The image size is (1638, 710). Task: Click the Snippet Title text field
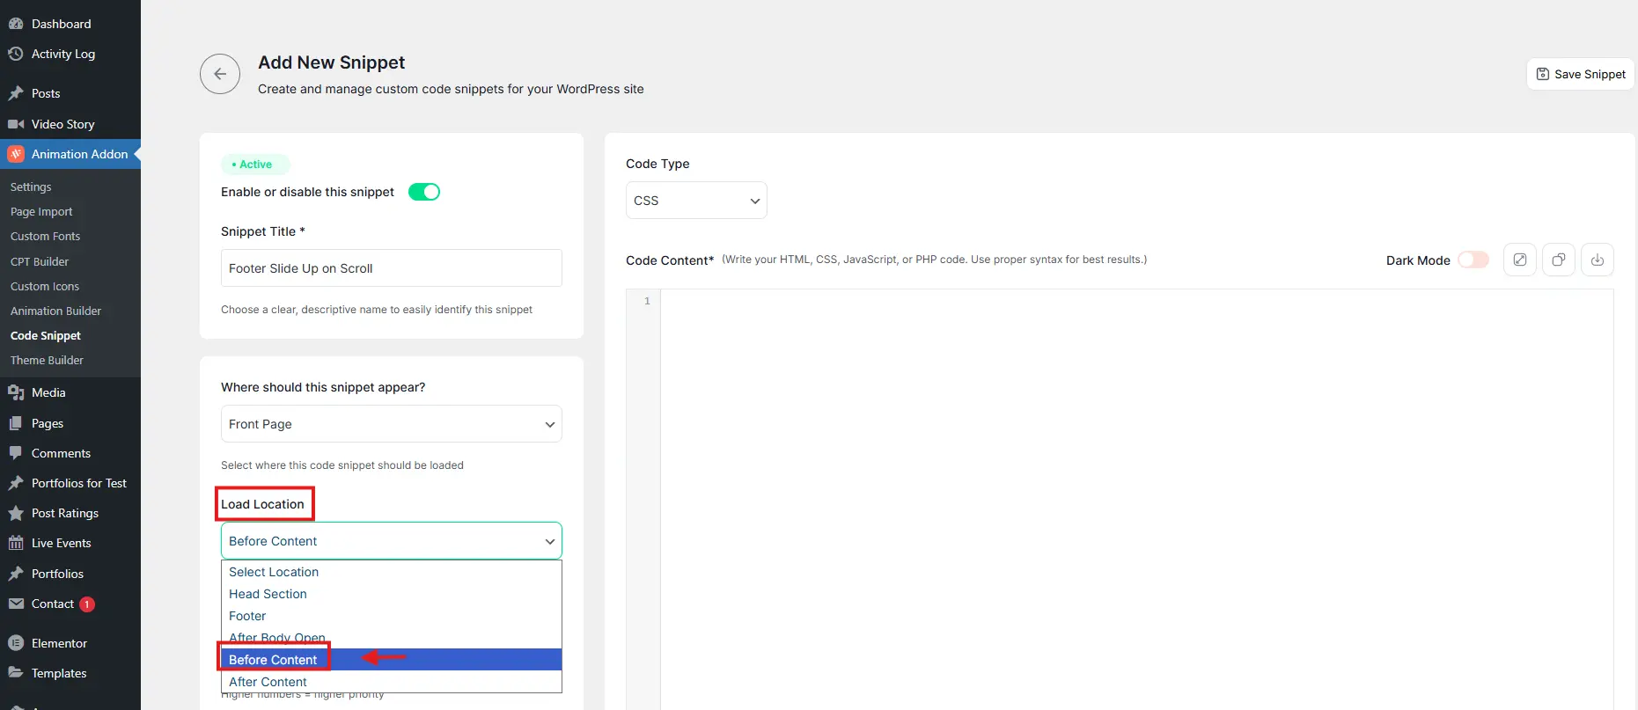coord(391,268)
